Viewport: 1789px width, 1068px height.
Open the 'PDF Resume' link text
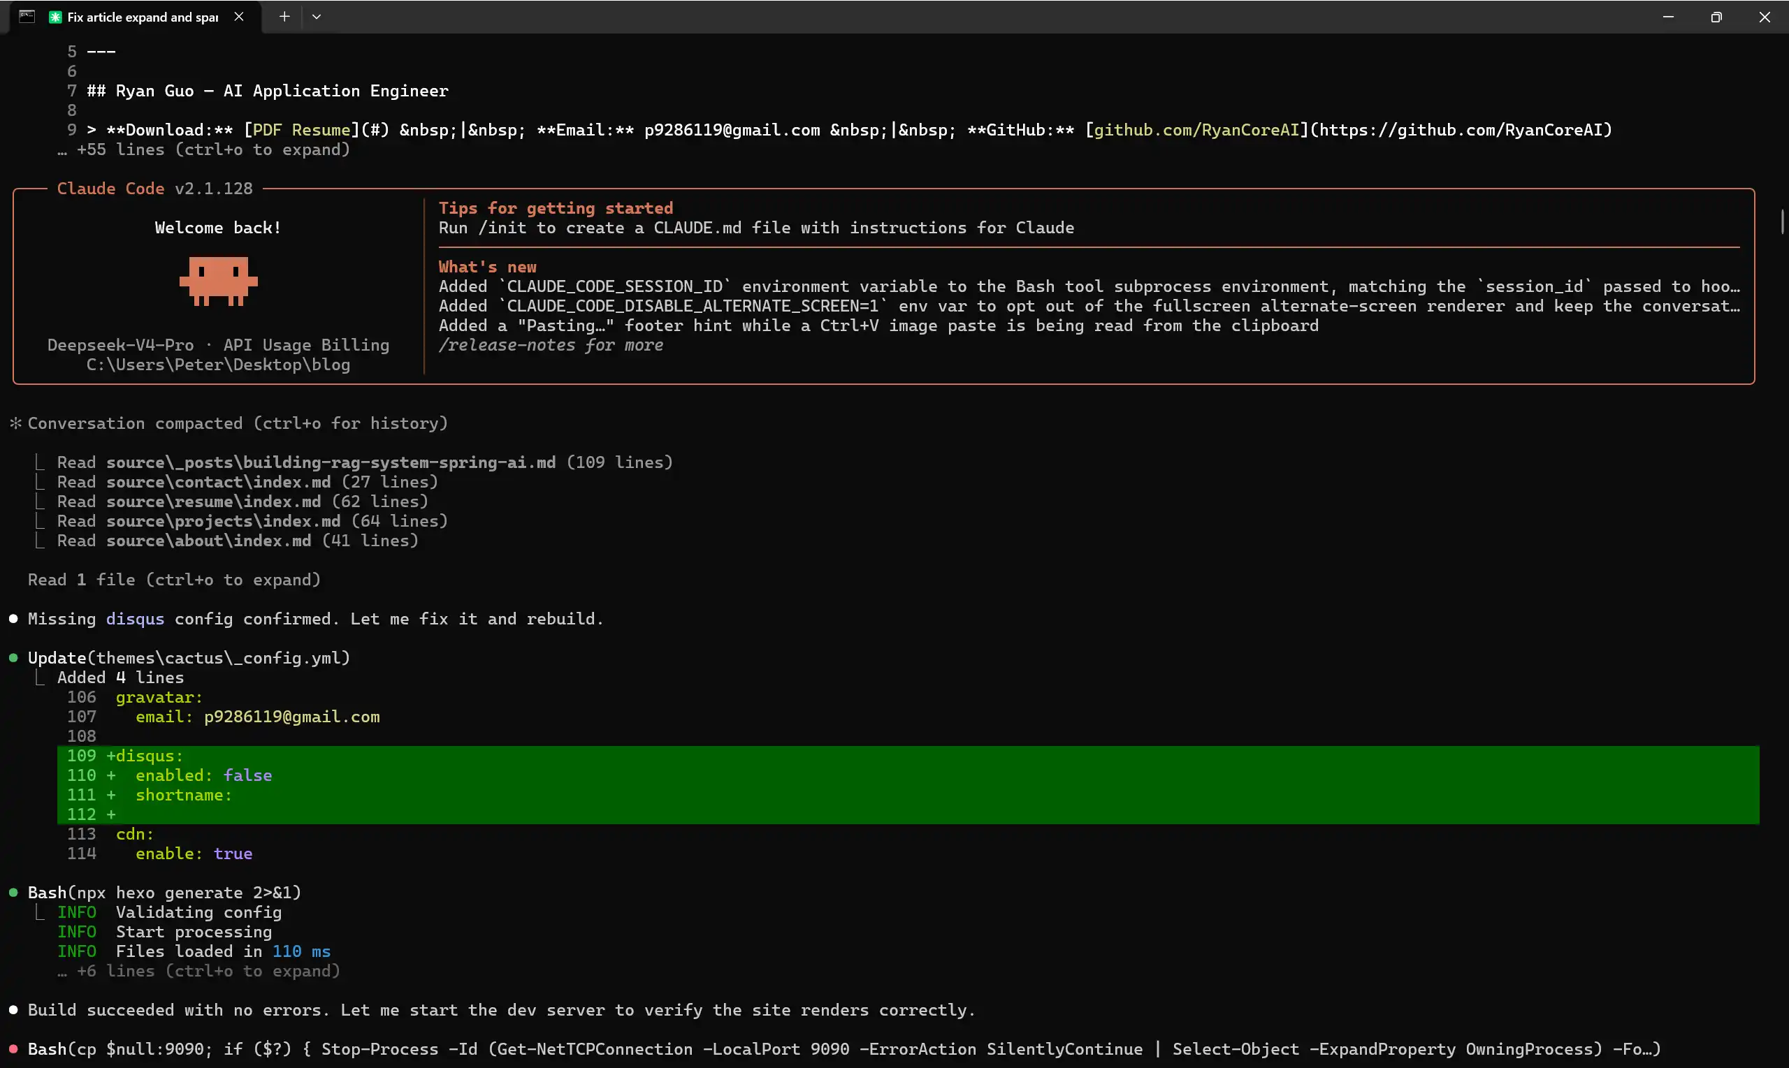click(x=302, y=130)
